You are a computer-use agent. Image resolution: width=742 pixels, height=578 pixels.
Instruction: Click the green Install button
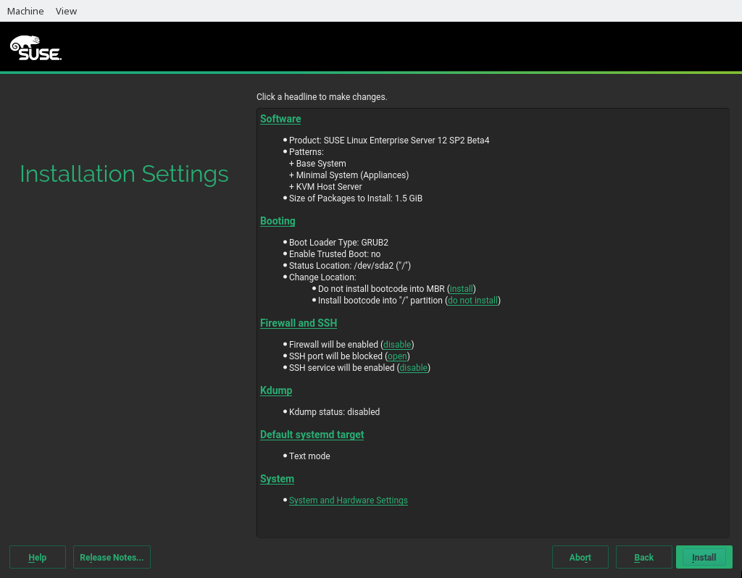pyautogui.click(x=704, y=557)
